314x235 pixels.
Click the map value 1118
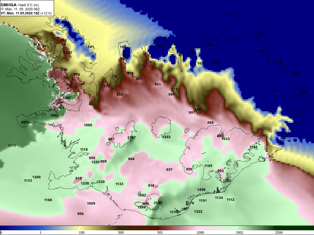(x=84, y=149)
